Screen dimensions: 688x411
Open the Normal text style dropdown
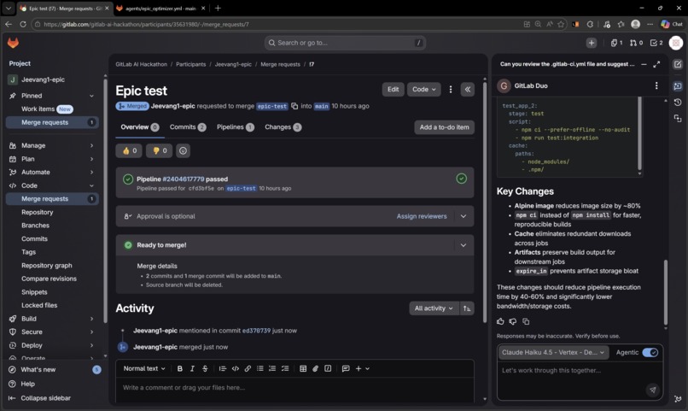click(x=144, y=368)
